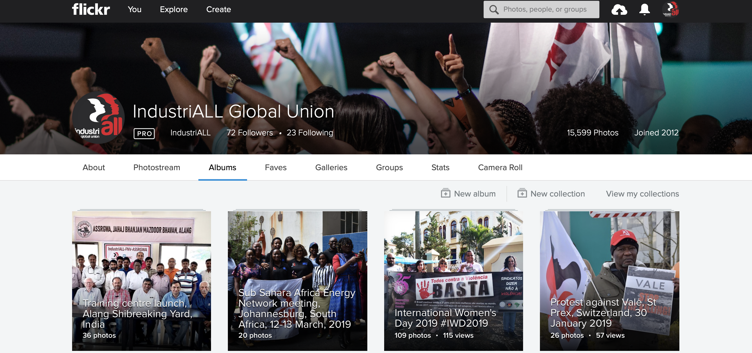Click the PRO badge

pos(144,134)
